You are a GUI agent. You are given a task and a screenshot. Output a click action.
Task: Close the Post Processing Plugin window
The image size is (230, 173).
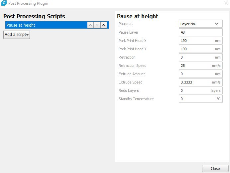[226, 3]
